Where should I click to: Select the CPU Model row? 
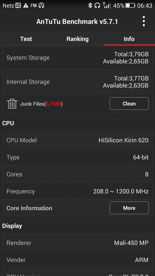(x=77, y=140)
